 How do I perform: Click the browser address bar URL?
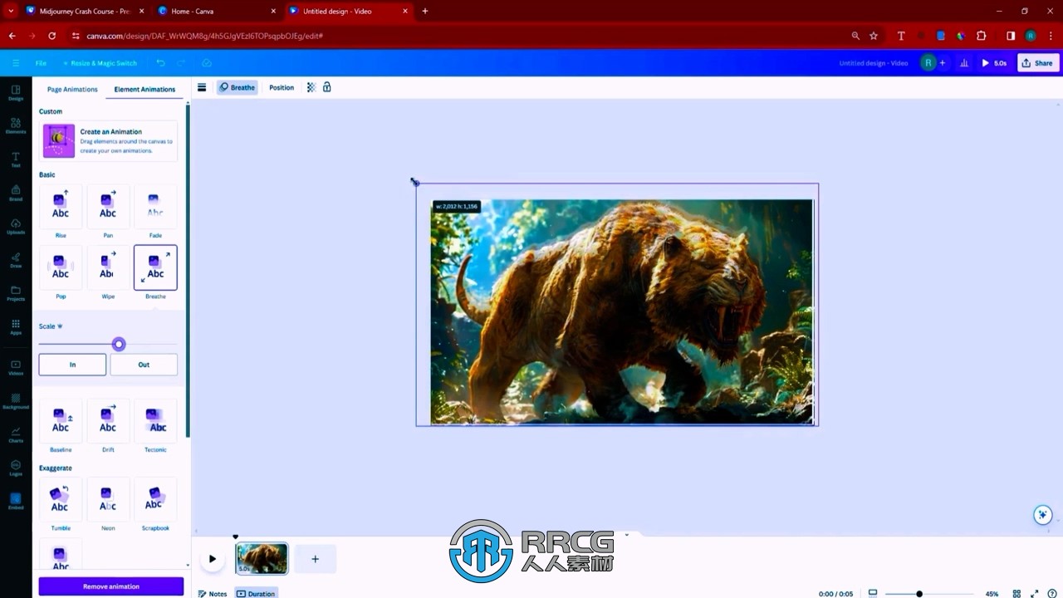(x=204, y=36)
